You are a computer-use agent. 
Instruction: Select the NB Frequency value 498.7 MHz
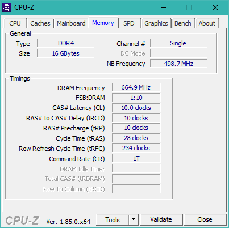178,64
